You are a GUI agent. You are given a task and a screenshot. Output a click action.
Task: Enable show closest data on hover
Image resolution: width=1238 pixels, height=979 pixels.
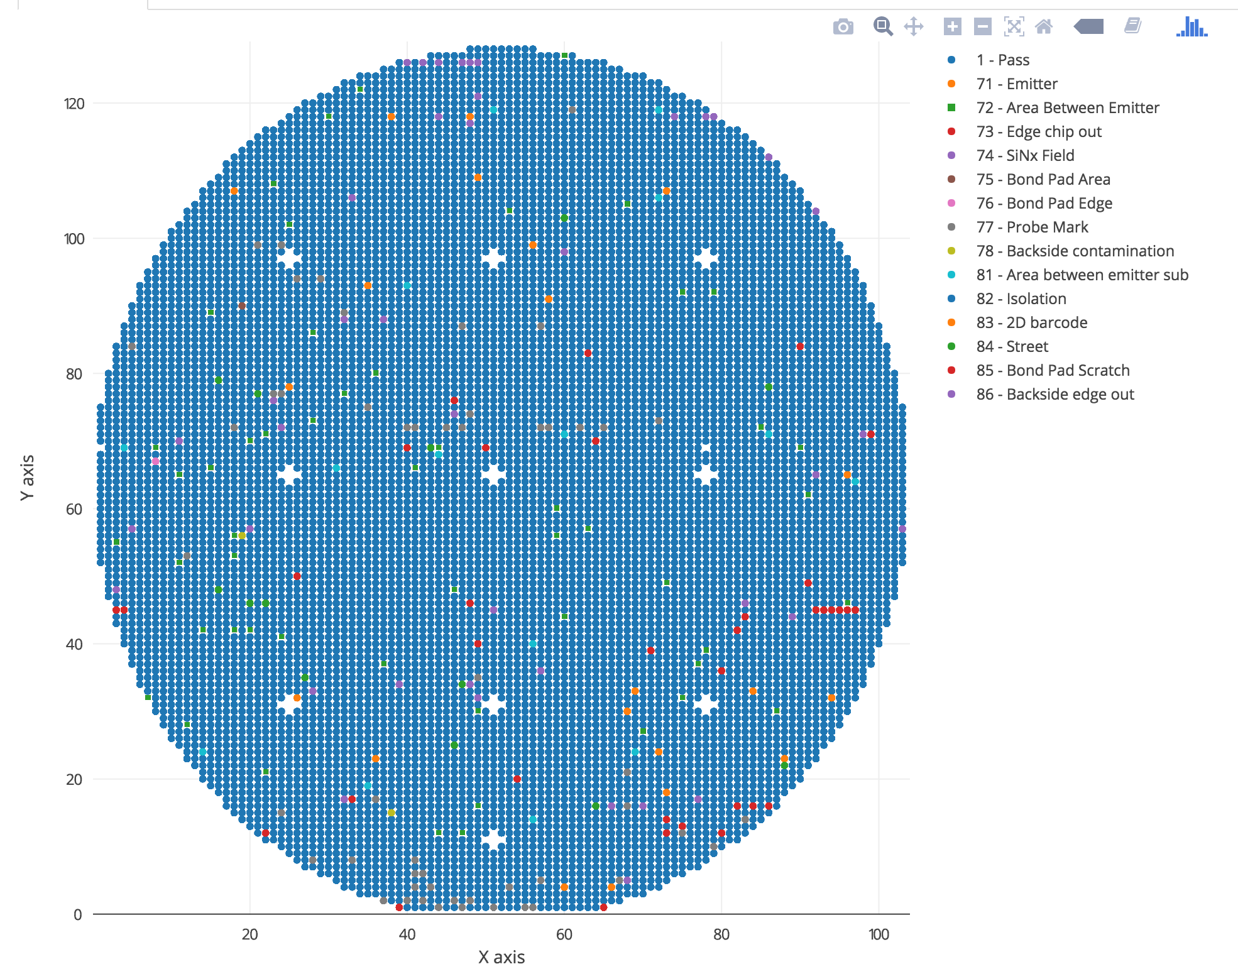(1088, 26)
